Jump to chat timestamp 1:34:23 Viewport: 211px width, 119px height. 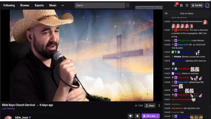(167, 73)
